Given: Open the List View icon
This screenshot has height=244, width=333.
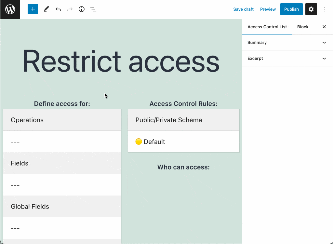Looking at the screenshot, I should tap(93, 9).
